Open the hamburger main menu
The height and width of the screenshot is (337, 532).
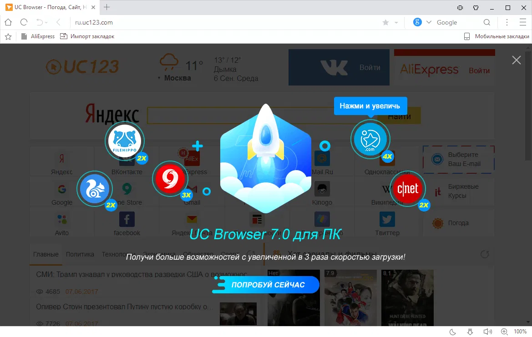[x=523, y=22]
